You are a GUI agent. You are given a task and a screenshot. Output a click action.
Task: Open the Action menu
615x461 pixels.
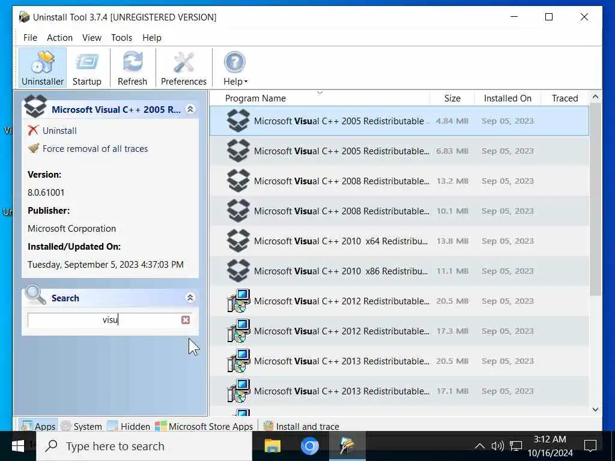59,38
